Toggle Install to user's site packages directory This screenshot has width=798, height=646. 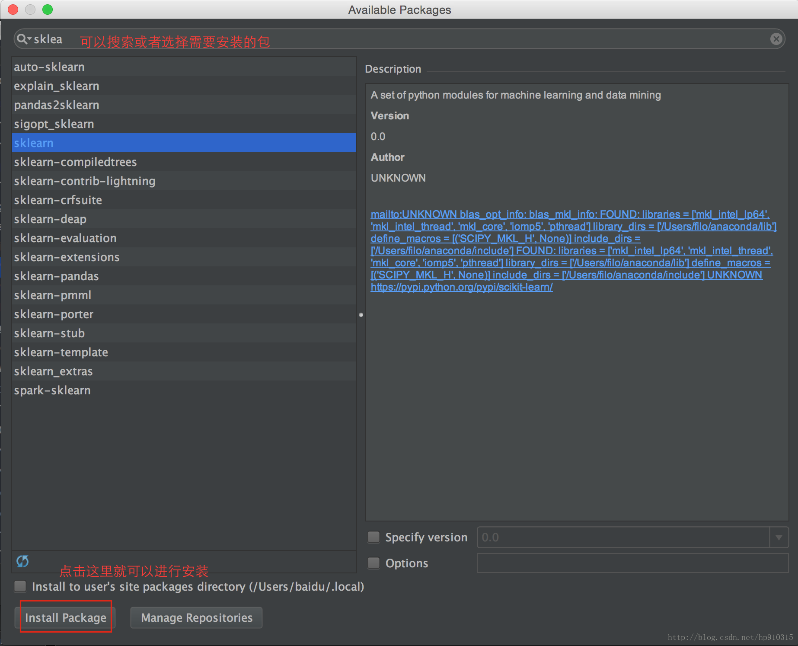[x=20, y=586]
